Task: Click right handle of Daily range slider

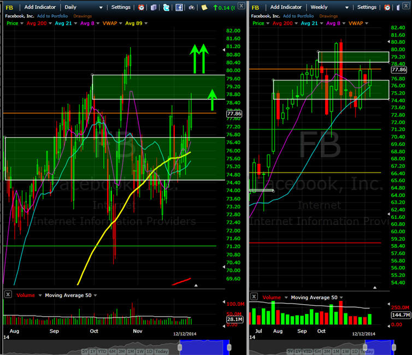Action: tap(229, 347)
